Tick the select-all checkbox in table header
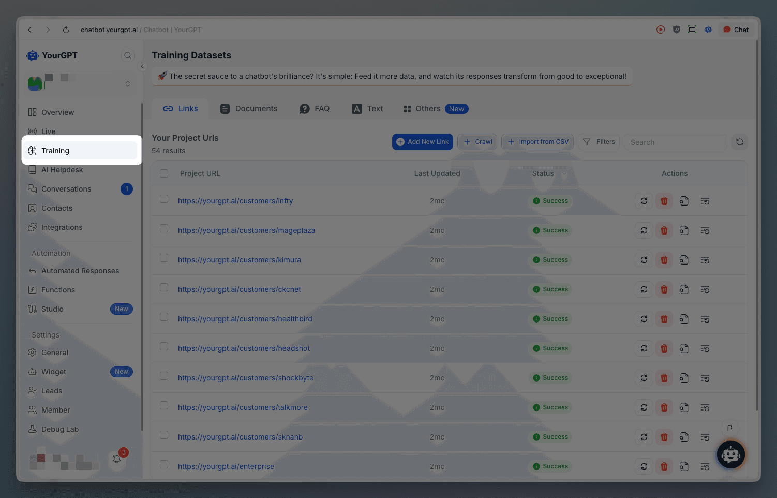The width and height of the screenshot is (777, 498). pyautogui.click(x=164, y=173)
